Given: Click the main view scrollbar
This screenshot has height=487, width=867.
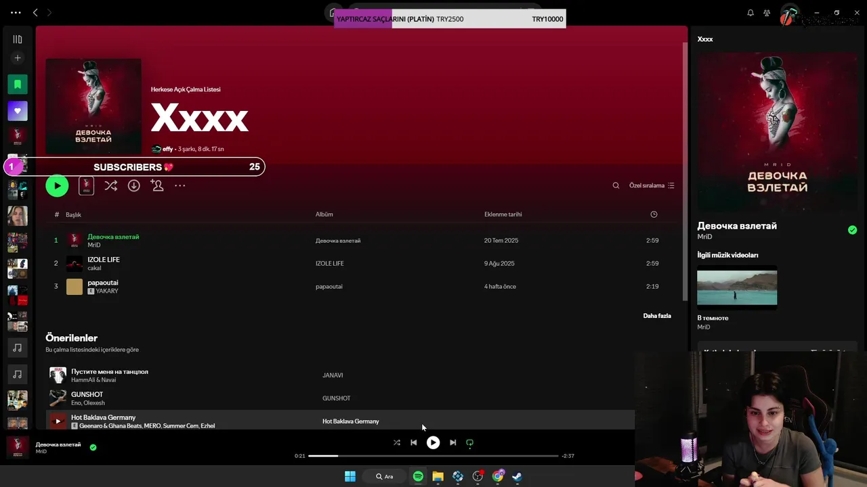Looking at the screenshot, I should pyautogui.click(x=685, y=172).
